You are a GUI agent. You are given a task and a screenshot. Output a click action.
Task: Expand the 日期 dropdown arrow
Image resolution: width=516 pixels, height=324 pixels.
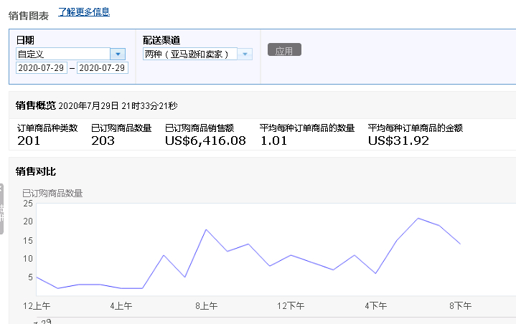click(118, 54)
